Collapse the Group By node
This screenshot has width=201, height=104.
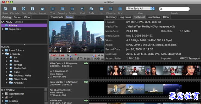(x=3, y=54)
